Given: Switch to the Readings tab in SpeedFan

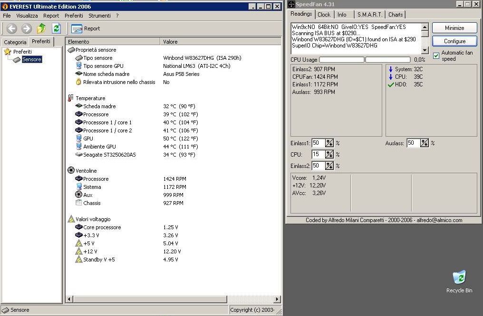Looking at the screenshot, I should pos(301,14).
